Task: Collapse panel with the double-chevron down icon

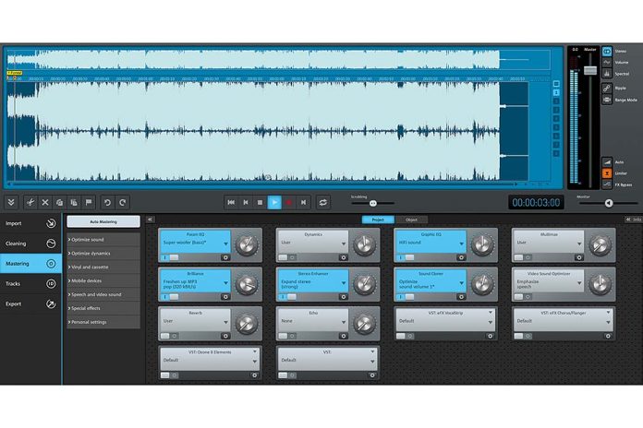Action: coord(11,202)
